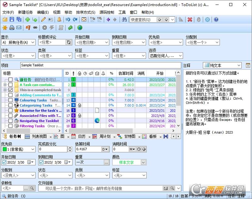Switch to the 列表视图 tab
Image resolution: width=252 pixels, height=199 pixels.
(x=39, y=136)
